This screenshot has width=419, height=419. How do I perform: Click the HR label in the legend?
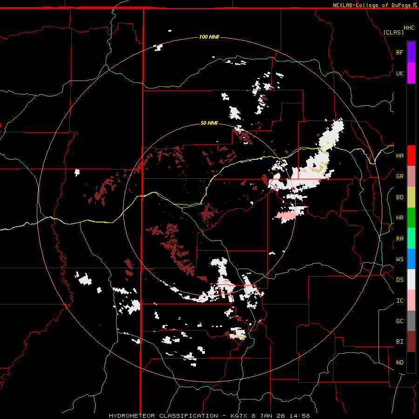tap(399, 218)
